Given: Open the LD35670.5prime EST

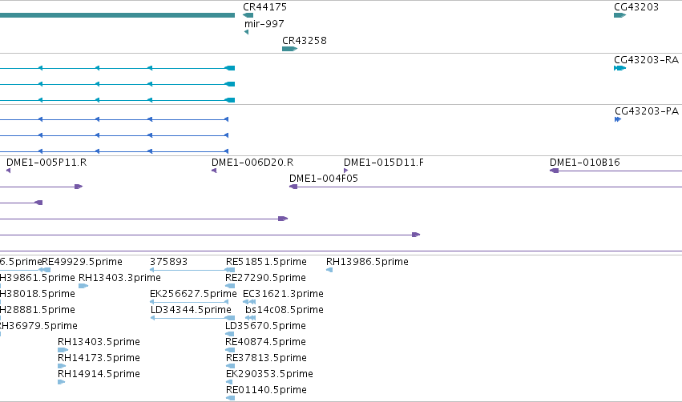Looking at the screenshot, I should (x=230, y=334).
